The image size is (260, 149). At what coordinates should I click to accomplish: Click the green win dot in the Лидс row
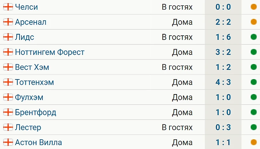tap(254, 37)
